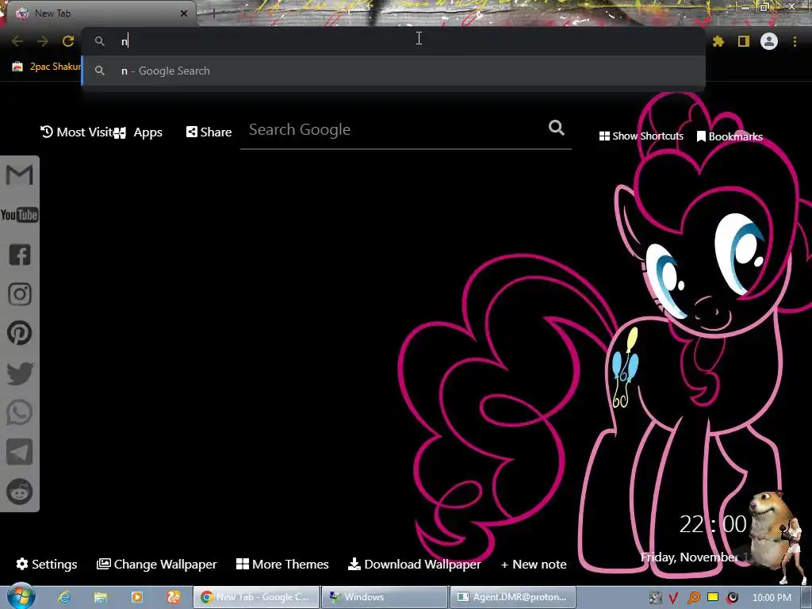The image size is (812, 609).
Task: Open Most Visited sites list
Action: pos(77,132)
